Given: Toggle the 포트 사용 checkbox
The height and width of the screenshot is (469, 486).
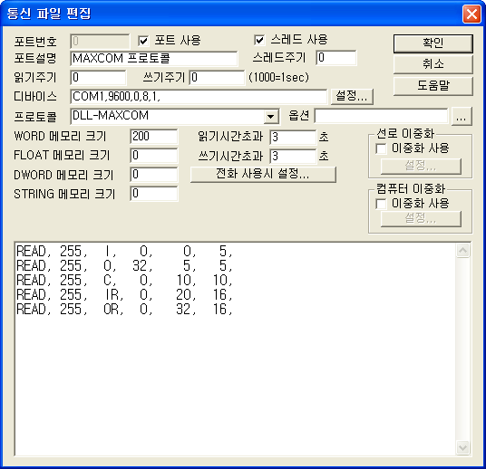Looking at the screenshot, I should (143, 41).
